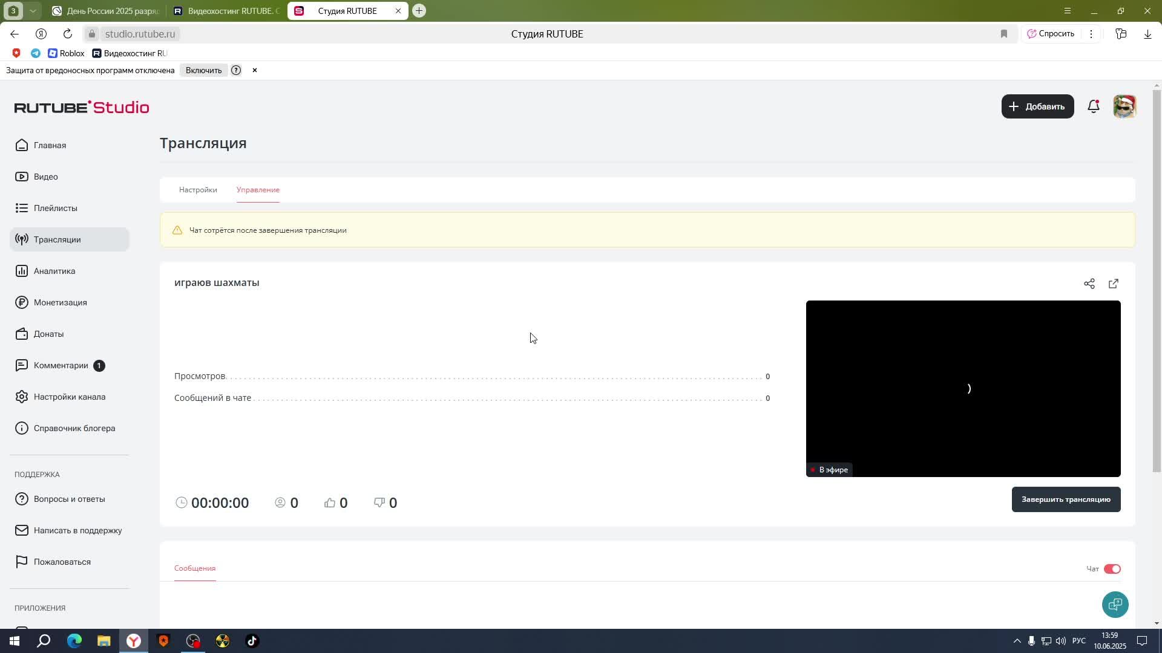1162x653 pixels.
Task: Dismiss the protection warning bar
Action: (255, 70)
